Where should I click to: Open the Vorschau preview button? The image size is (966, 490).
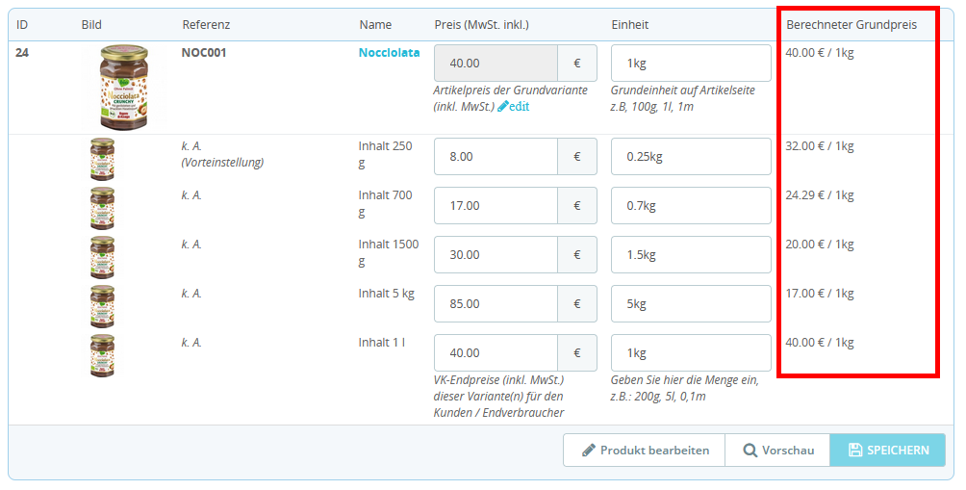777,450
